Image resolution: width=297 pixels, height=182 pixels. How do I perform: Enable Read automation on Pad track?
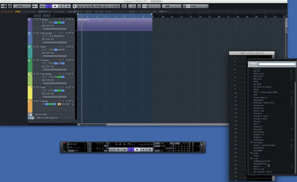[68, 88]
